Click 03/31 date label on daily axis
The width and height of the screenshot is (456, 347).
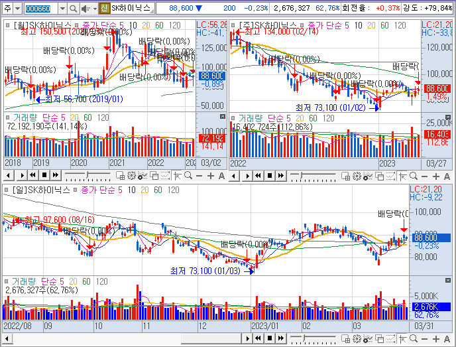(424, 326)
